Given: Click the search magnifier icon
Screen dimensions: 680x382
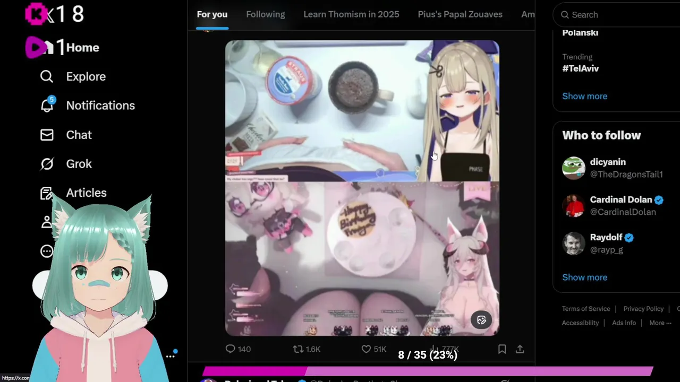Looking at the screenshot, I should (565, 15).
